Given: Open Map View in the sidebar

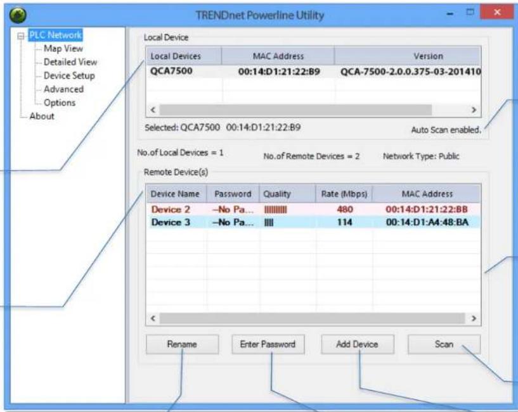Looking at the screenshot, I should (x=63, y=49).
